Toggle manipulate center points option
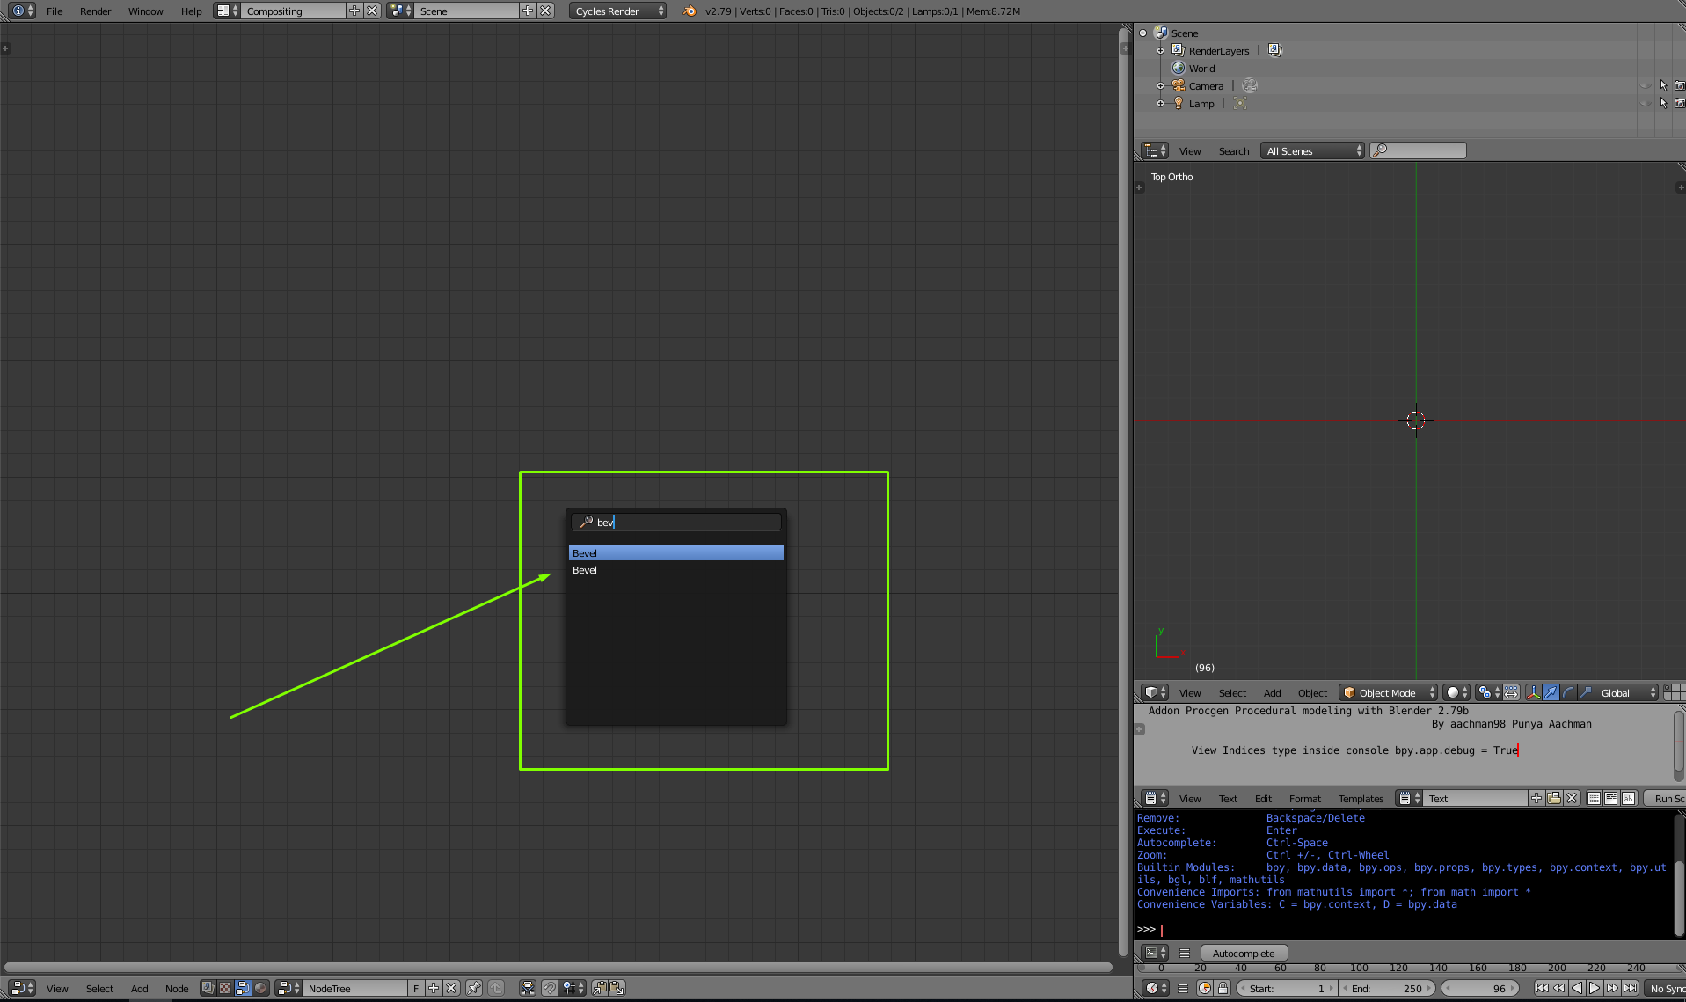The width and height of the screenshot is (1686, 1002). click(x=1511, y=693)
